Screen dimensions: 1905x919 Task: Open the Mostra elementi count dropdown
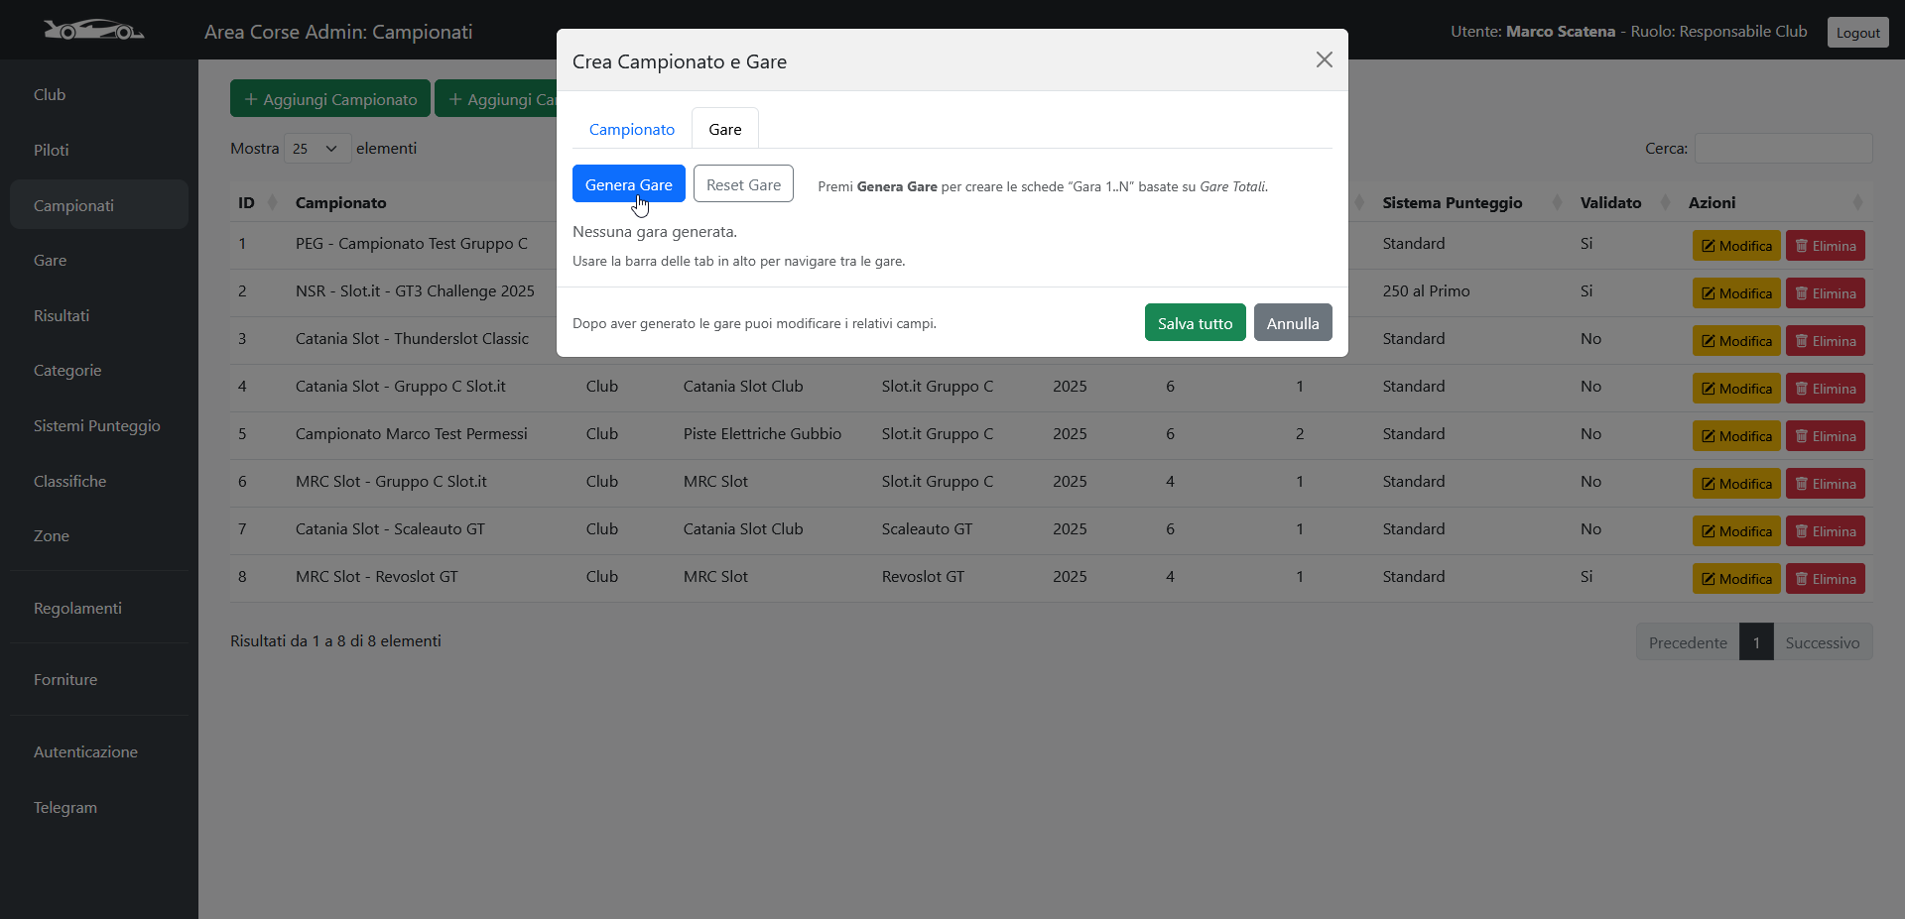(x=317, y=149)
